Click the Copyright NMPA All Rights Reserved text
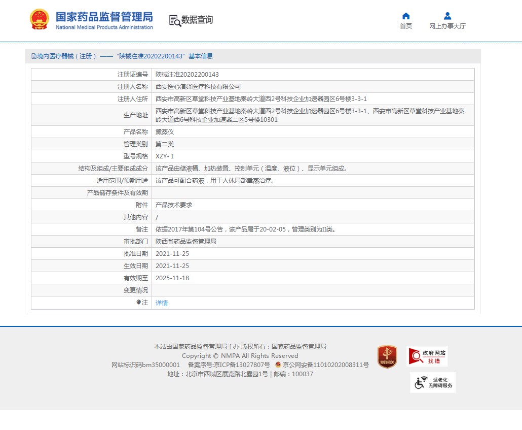The image size is (522, 430). click(x=240, y=355)
